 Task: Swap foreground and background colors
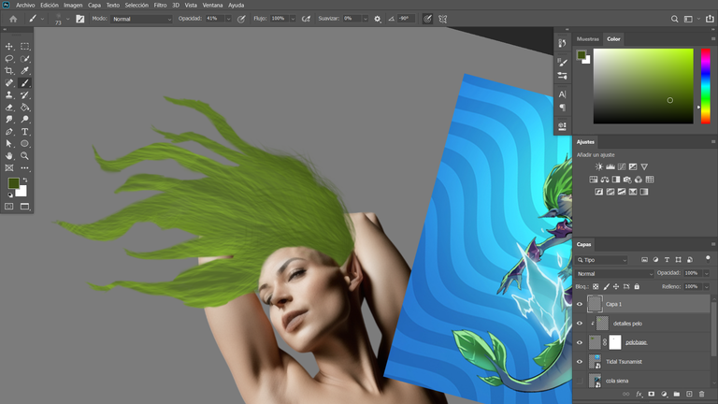[25, 180]
